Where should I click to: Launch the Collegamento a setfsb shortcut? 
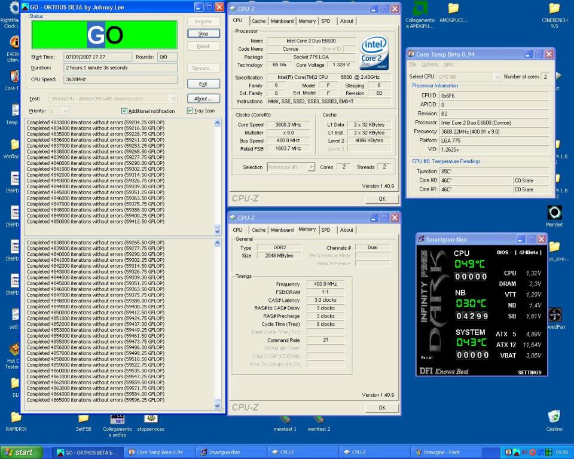point(118,426)
